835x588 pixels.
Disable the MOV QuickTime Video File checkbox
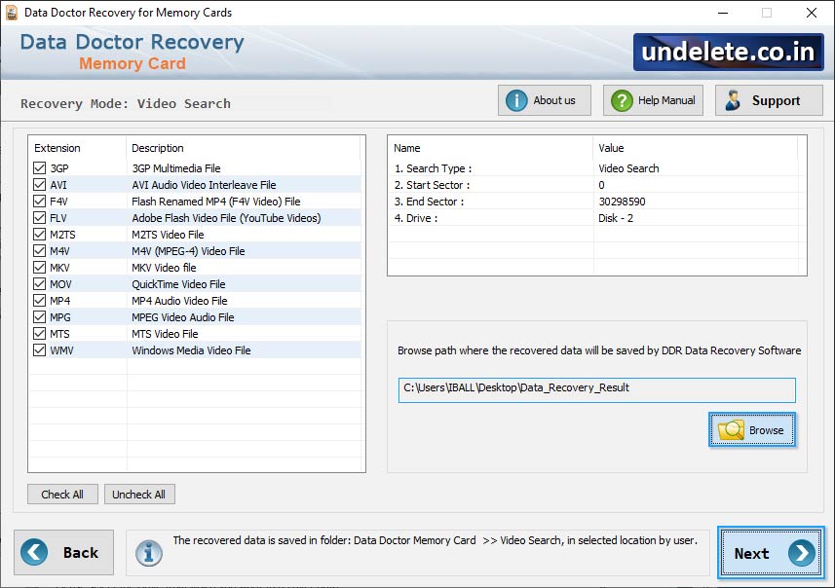coord(39,284)
